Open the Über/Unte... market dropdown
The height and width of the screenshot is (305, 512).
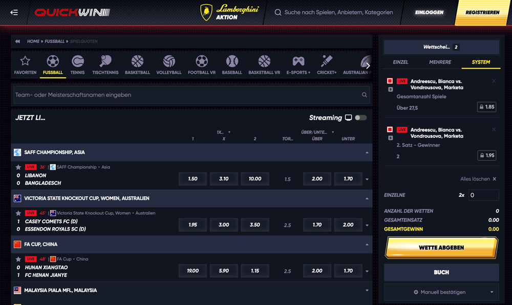click(x=317, y=132)
